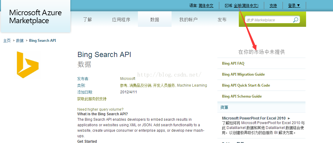Click the Bing Search API page title
This screenshot has width=333, height=143.
coord(104,55)
